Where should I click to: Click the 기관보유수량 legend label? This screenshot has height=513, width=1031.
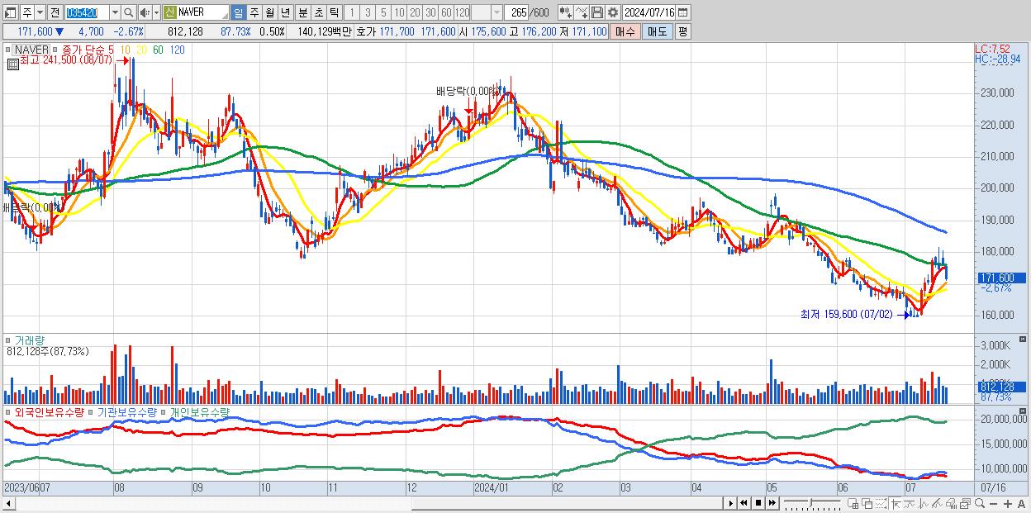pos(126,411)
